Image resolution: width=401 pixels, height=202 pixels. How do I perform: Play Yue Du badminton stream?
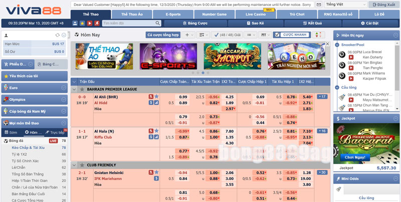click(351, 100)
